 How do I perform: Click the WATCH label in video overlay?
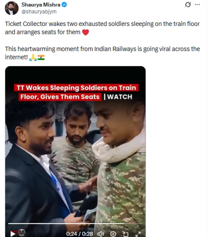pos(120,97)
